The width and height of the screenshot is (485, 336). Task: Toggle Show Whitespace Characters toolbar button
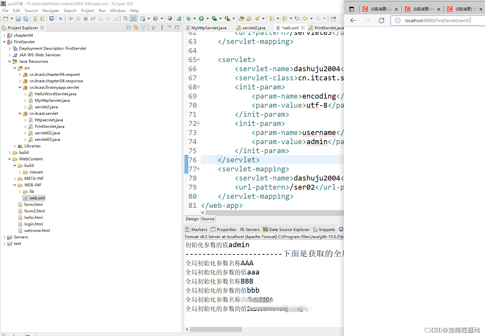click(x=125, y=19)
